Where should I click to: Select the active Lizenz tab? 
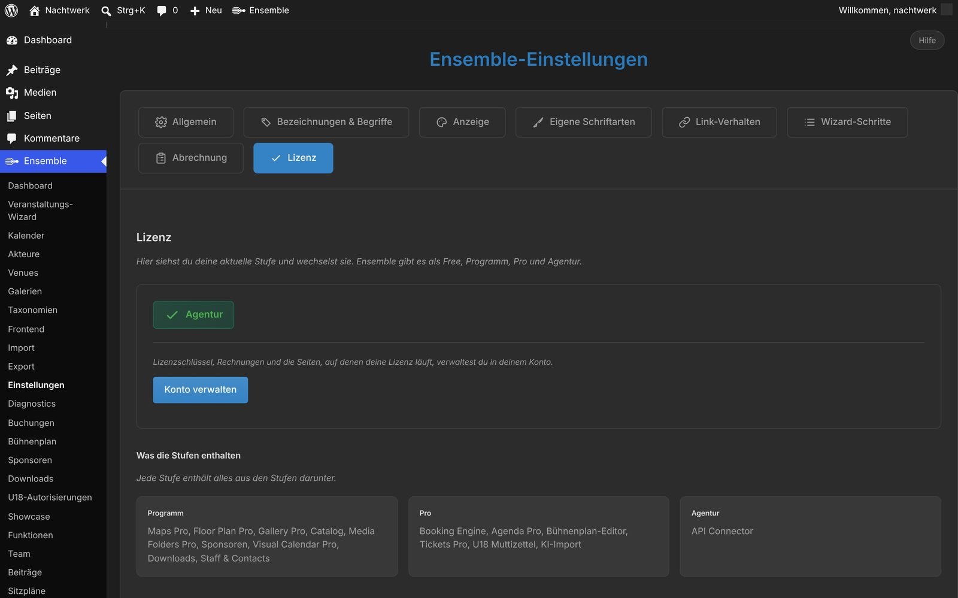[293, 158]
